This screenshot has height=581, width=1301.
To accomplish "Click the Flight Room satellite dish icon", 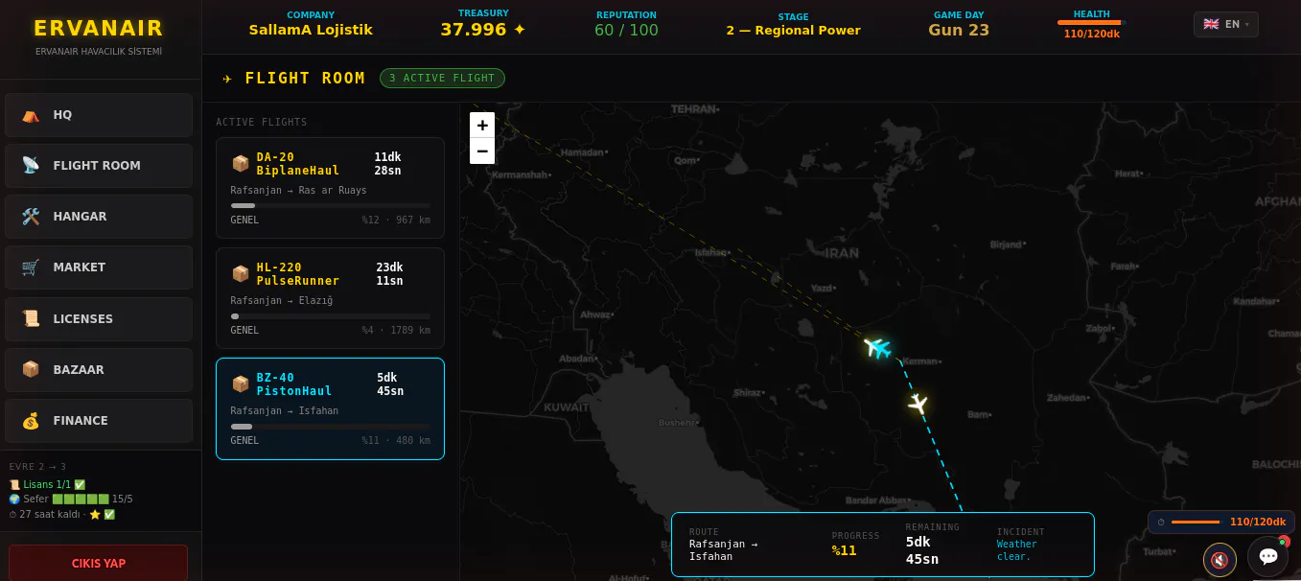I will click(x=31, y=166).
